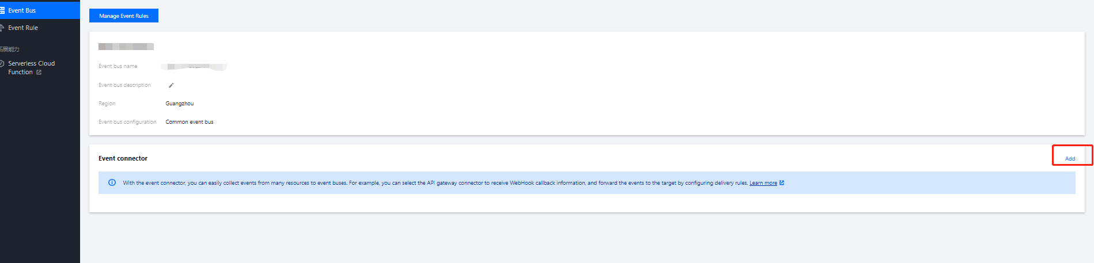Click external-link icon after Learn more
Viewport: 1094px width, 263px height.
(782, 183)
